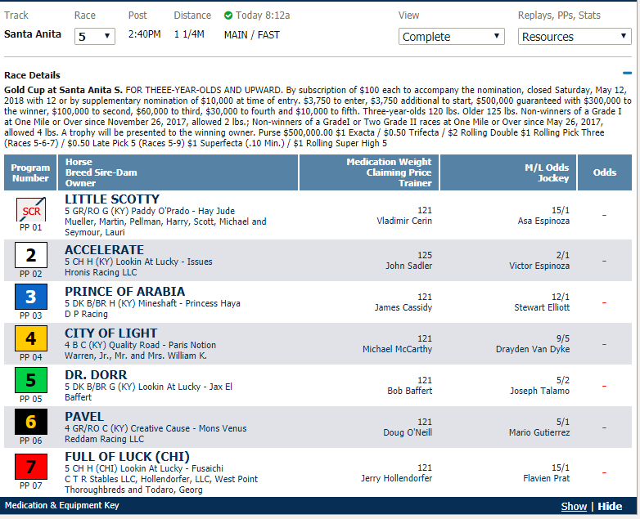Click trainer name Jerry Hollendorfer

point(396,478)
